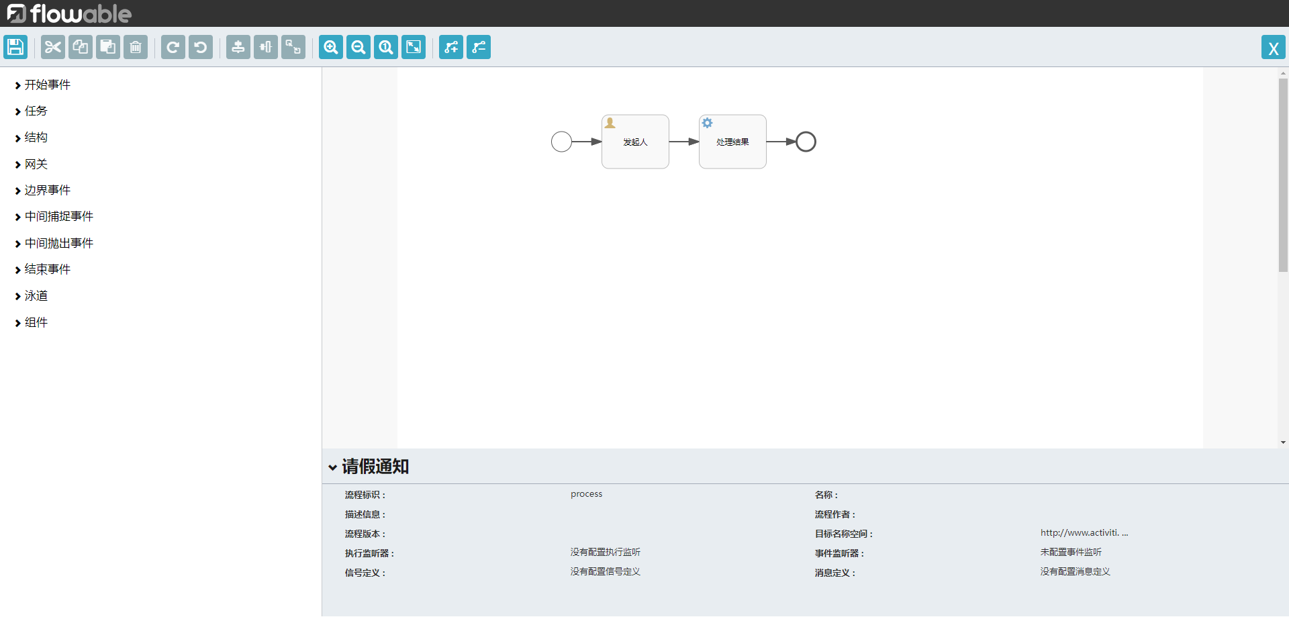Select the add bendpoint tool

click(450, 47)
